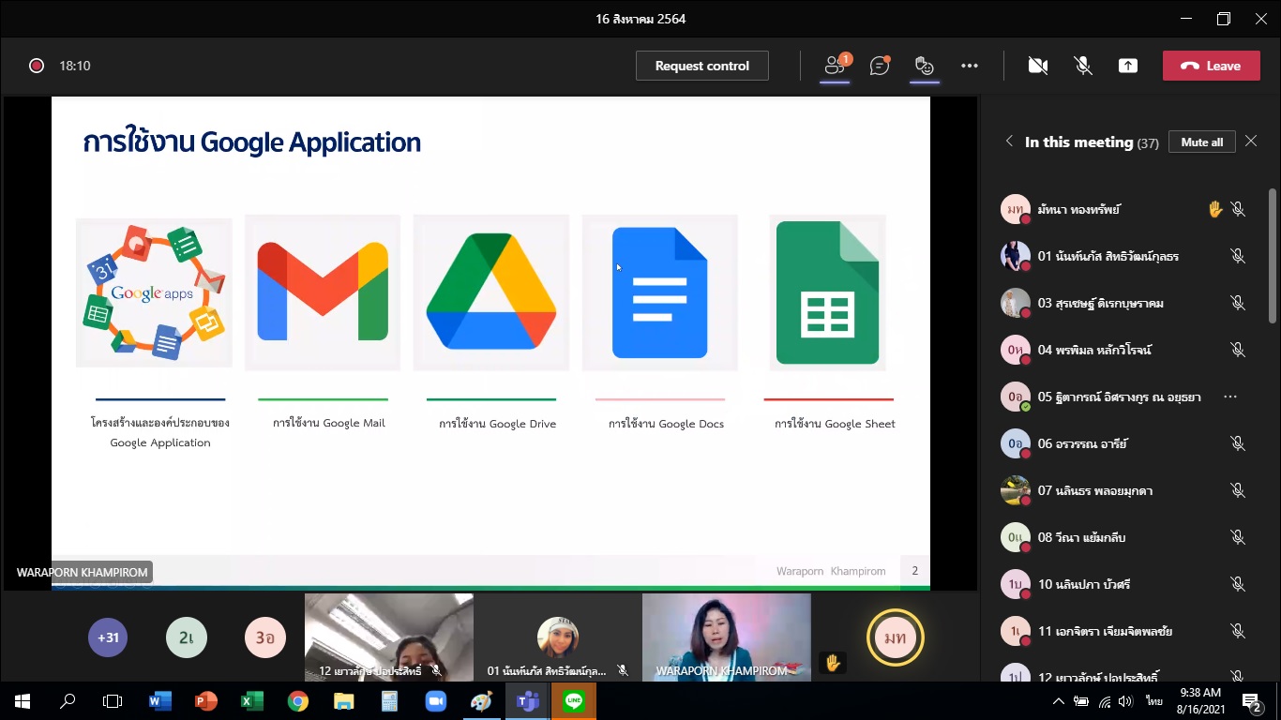Close the In this meeting panel
The width and height of the screenshot is (1281, 720).
pyautogui.click(x=1251, y=142)
